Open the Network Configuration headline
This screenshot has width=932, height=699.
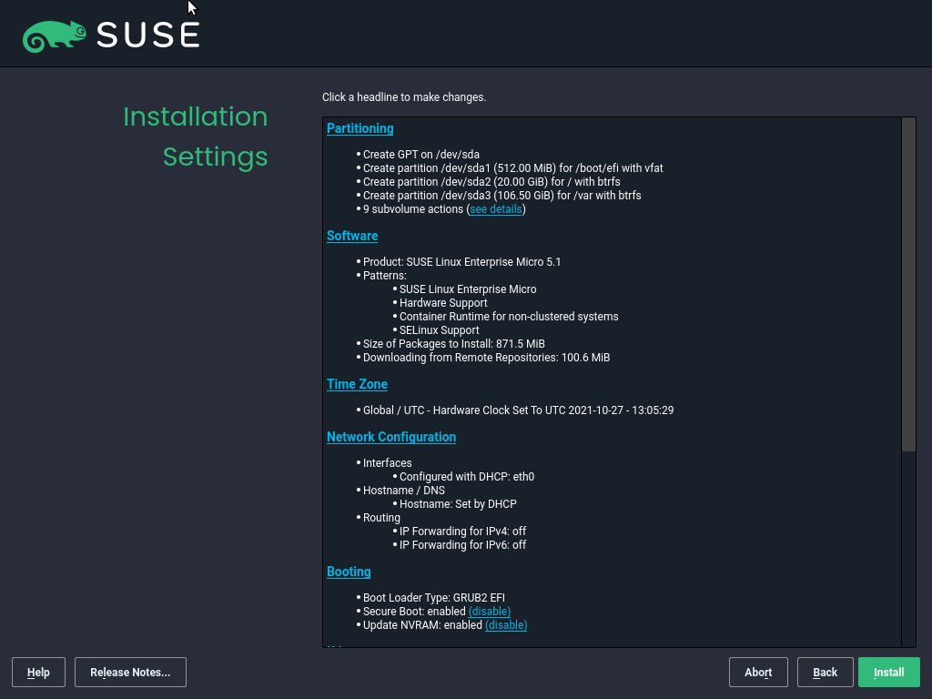click(x=391, y=437)
